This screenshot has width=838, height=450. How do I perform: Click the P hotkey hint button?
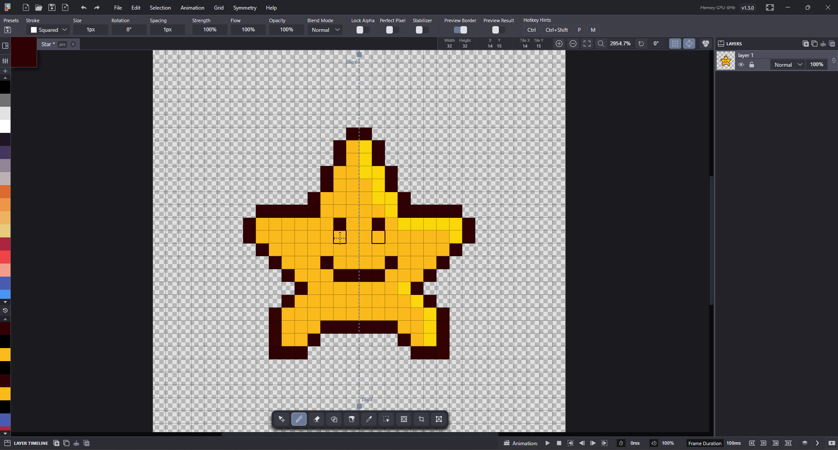(x=579, y=30)
